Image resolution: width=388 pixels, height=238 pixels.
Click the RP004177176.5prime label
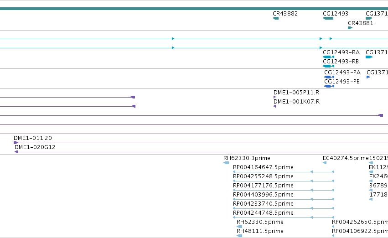(x=263, y=186)
